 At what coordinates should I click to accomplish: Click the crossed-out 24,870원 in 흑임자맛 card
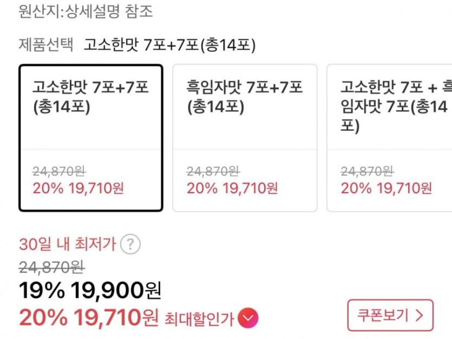[x=213, y=171]
